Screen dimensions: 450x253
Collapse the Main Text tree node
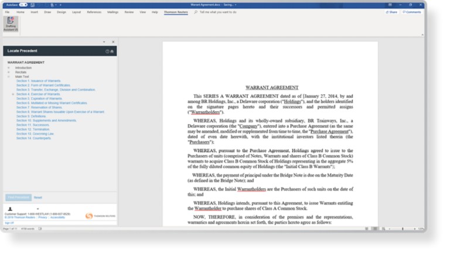click(9, 77)
